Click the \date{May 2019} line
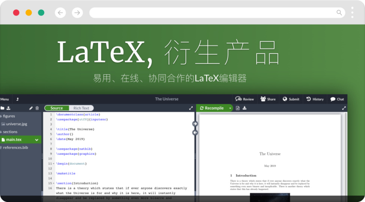Screen dimensions: 365x202 coord(70,139)
